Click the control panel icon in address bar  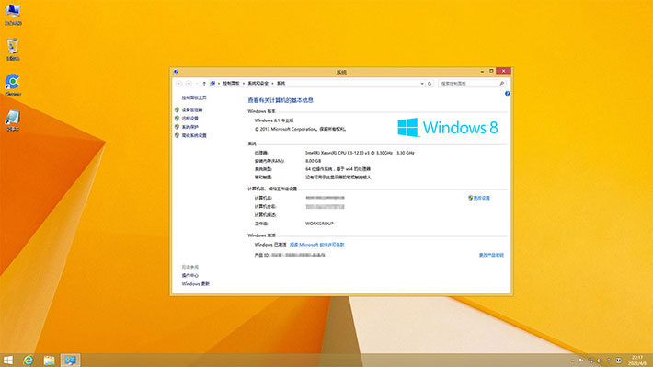pyautogui.click(x=212, y=84)
